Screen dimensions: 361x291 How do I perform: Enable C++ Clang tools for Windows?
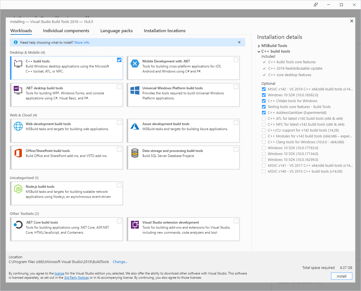tap(264, 142)
